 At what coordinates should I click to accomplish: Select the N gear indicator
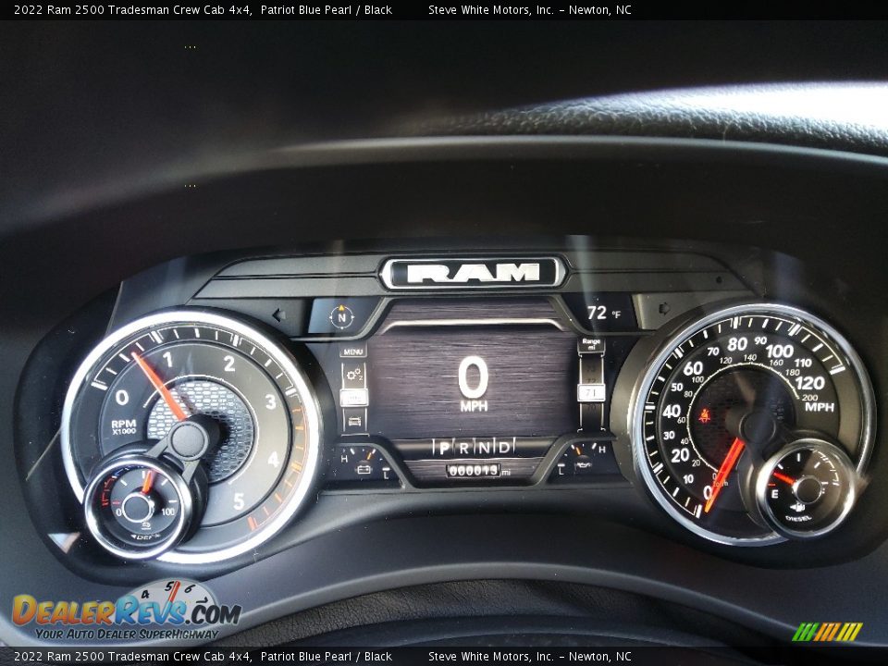(484, 448)
